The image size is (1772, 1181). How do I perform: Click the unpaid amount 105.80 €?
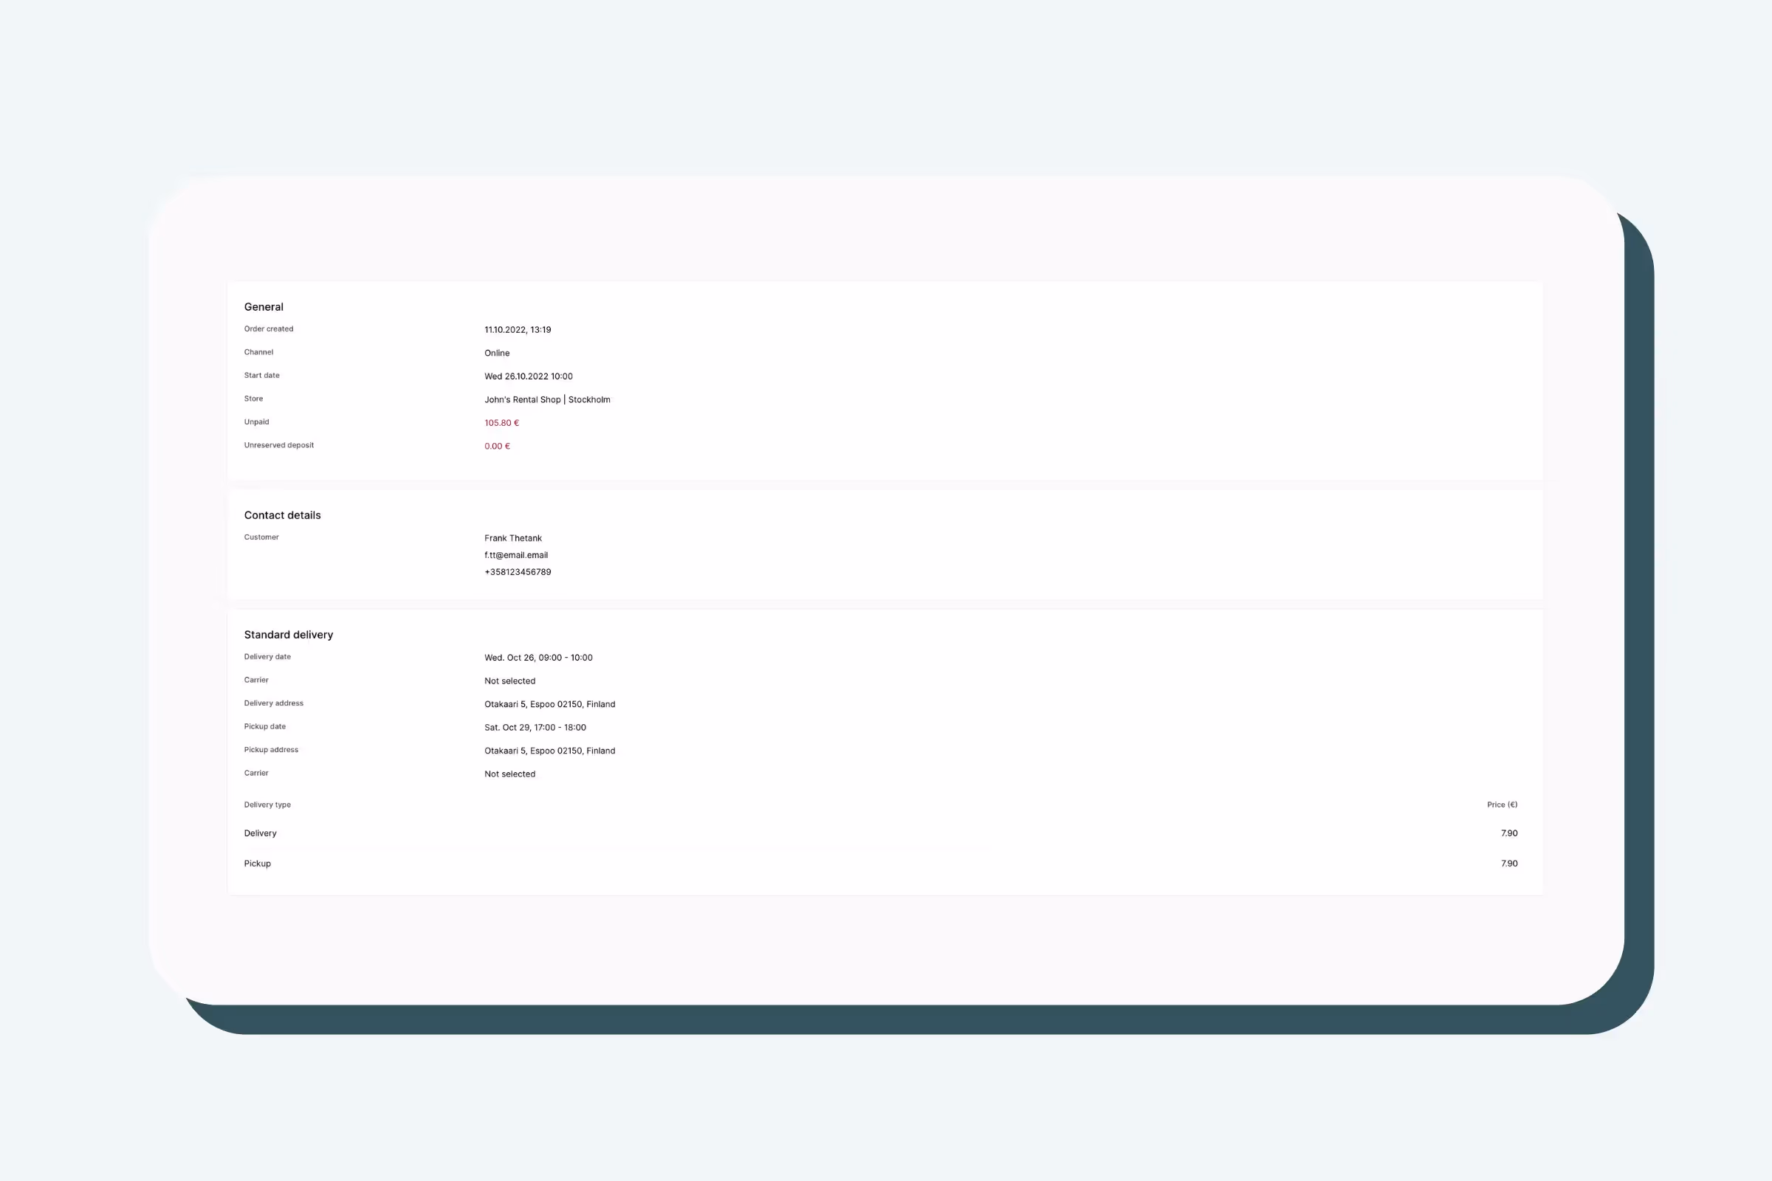[x=501, y=423]
